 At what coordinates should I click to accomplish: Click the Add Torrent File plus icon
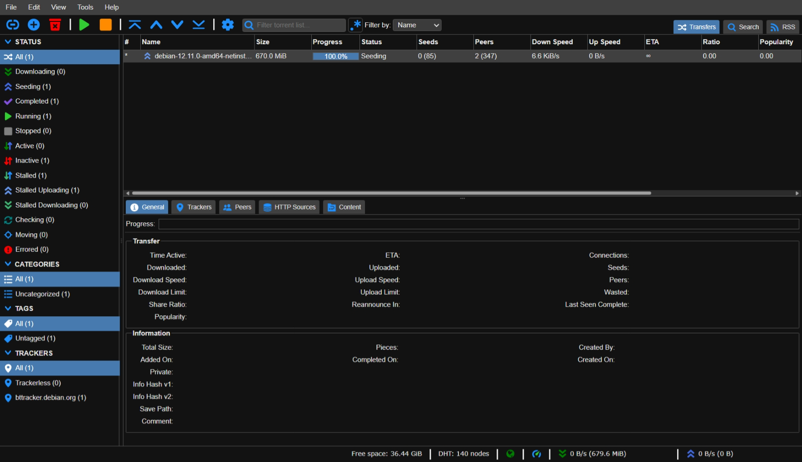coord(34,25)
